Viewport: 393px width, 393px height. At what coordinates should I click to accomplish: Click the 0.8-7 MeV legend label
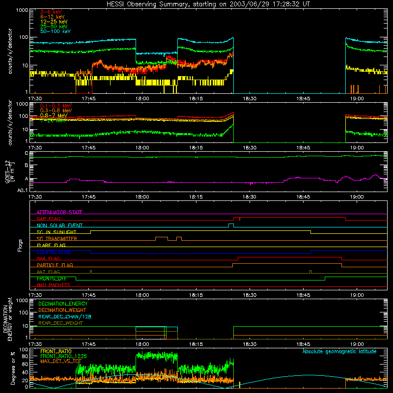(54, 115)
